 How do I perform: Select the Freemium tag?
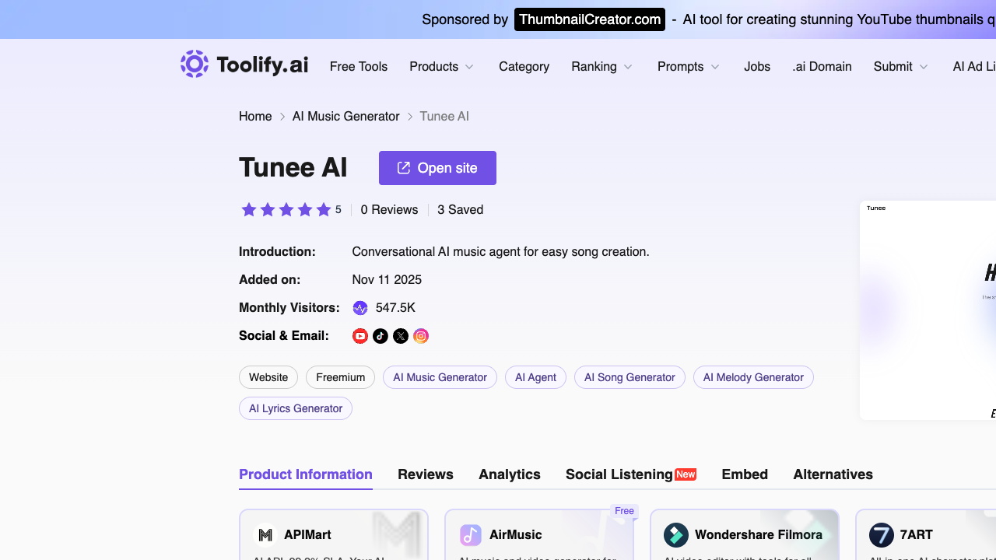pos(340,377)
